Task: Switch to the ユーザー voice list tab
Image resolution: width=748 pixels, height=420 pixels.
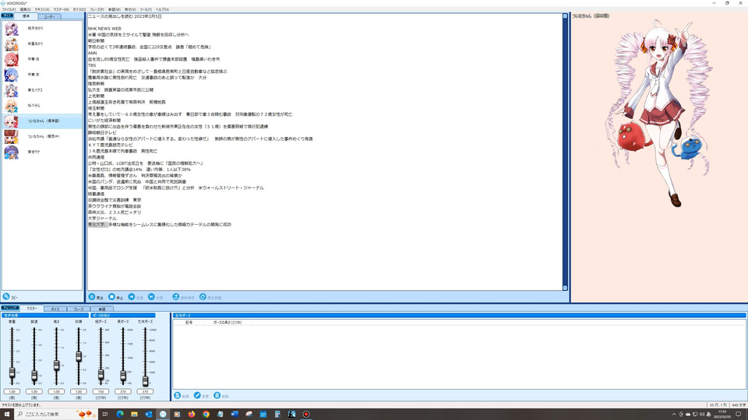Action: 49,16
